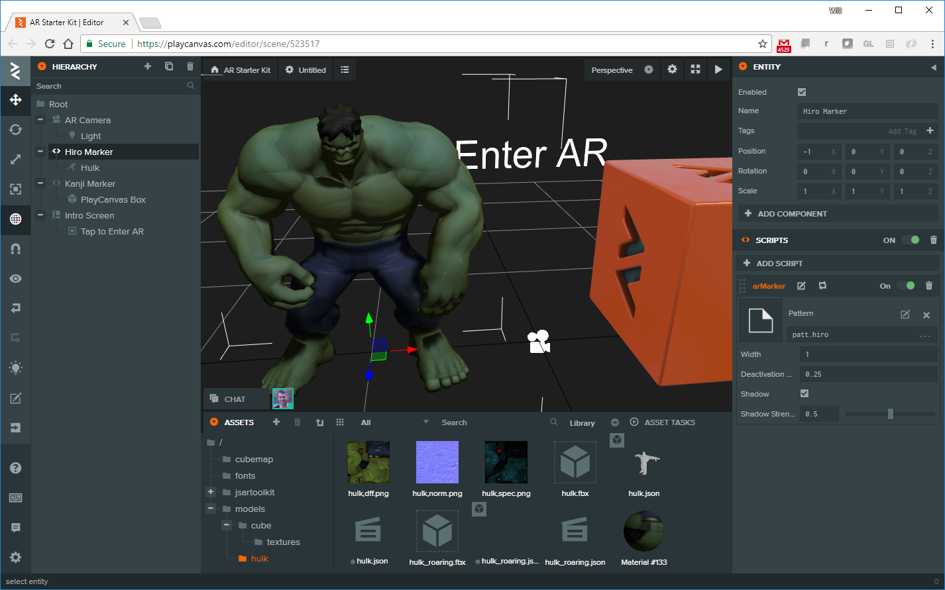Select the Translate gizmo tool
This screenshot has width=945, height=590.
pos(15,100)
